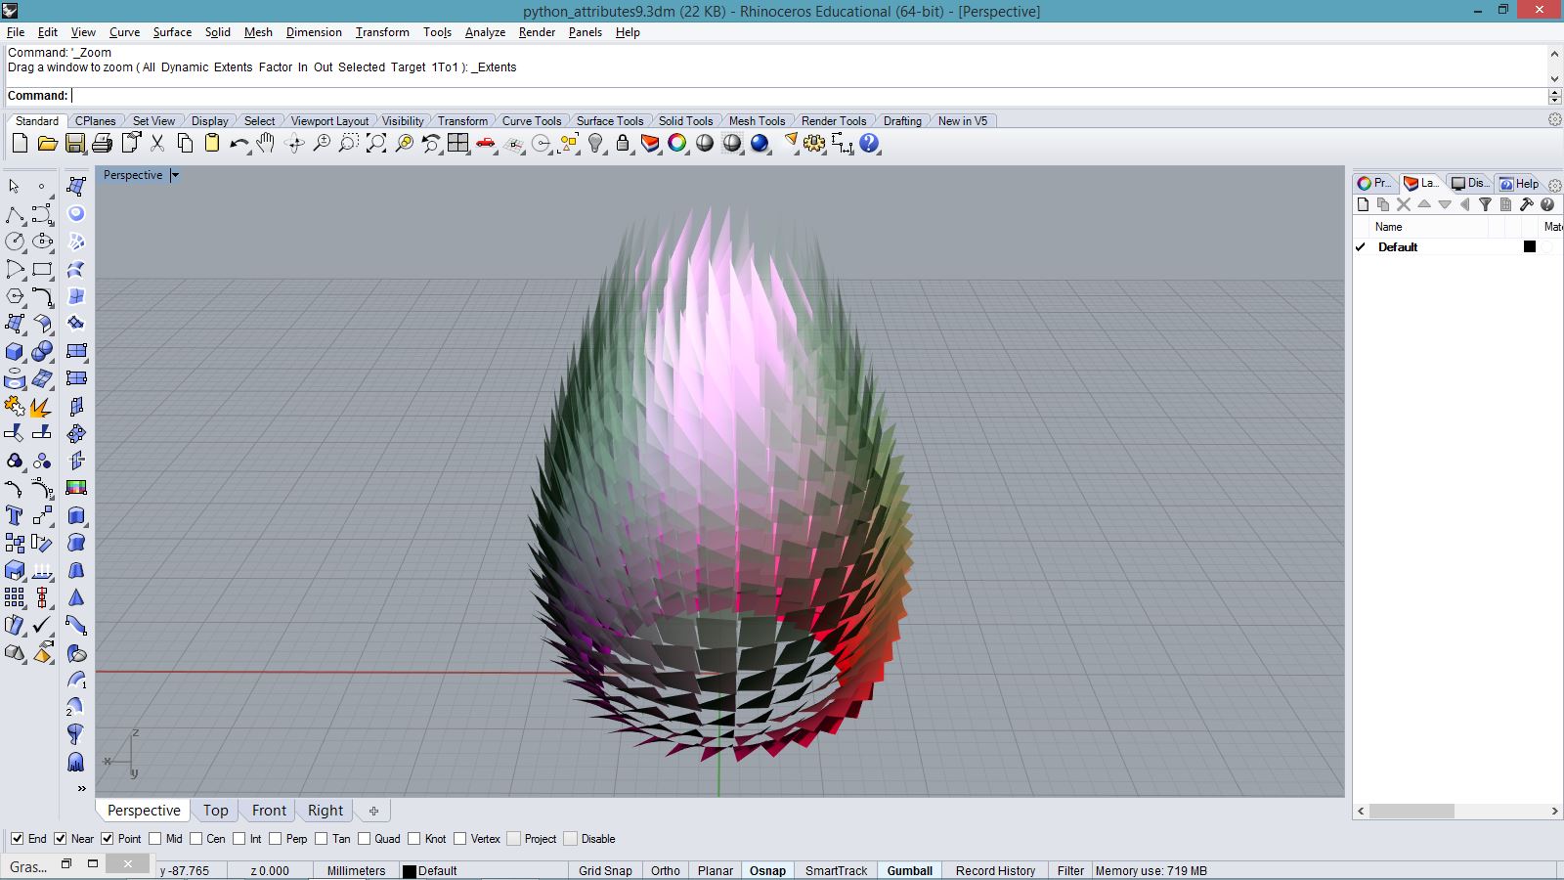Tick the Quad osnap checkbox
Image resolution: width=1564 pixels, height=880 pixels.
click(x=365, y=839)
